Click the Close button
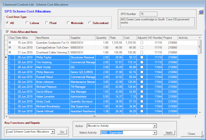Viewport: 206px width, 140px height. pyautogui.click(x=191, y=134)
